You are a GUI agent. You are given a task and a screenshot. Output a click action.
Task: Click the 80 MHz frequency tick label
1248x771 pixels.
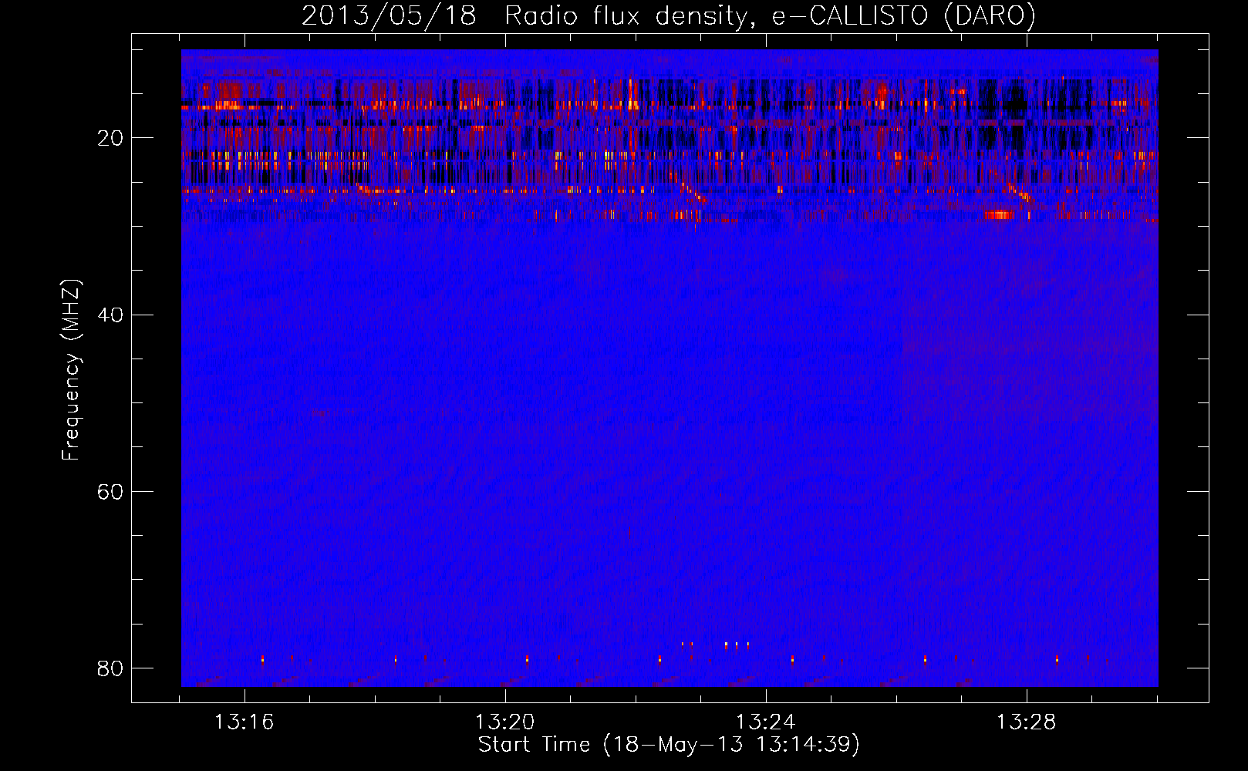(110, 668)
